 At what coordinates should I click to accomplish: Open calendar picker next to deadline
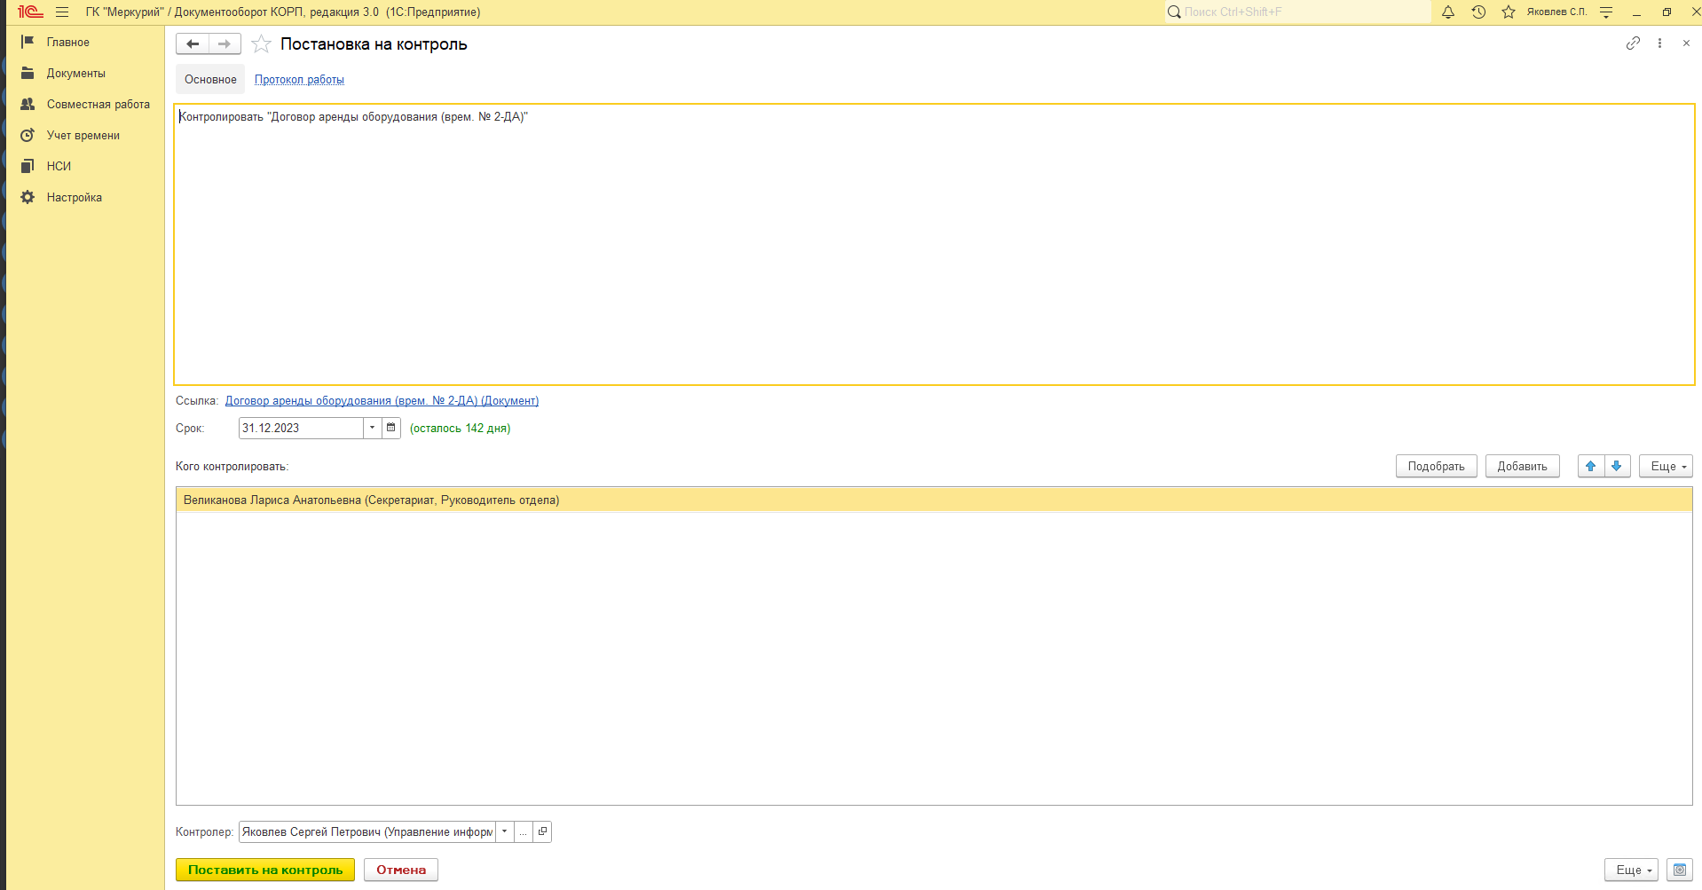[x=391, y=428]
